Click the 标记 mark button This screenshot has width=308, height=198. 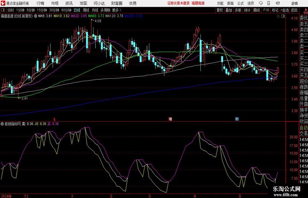click(275, 10)
